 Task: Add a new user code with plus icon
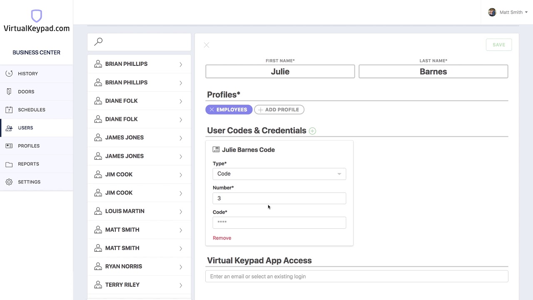click(x=312, y=131)
